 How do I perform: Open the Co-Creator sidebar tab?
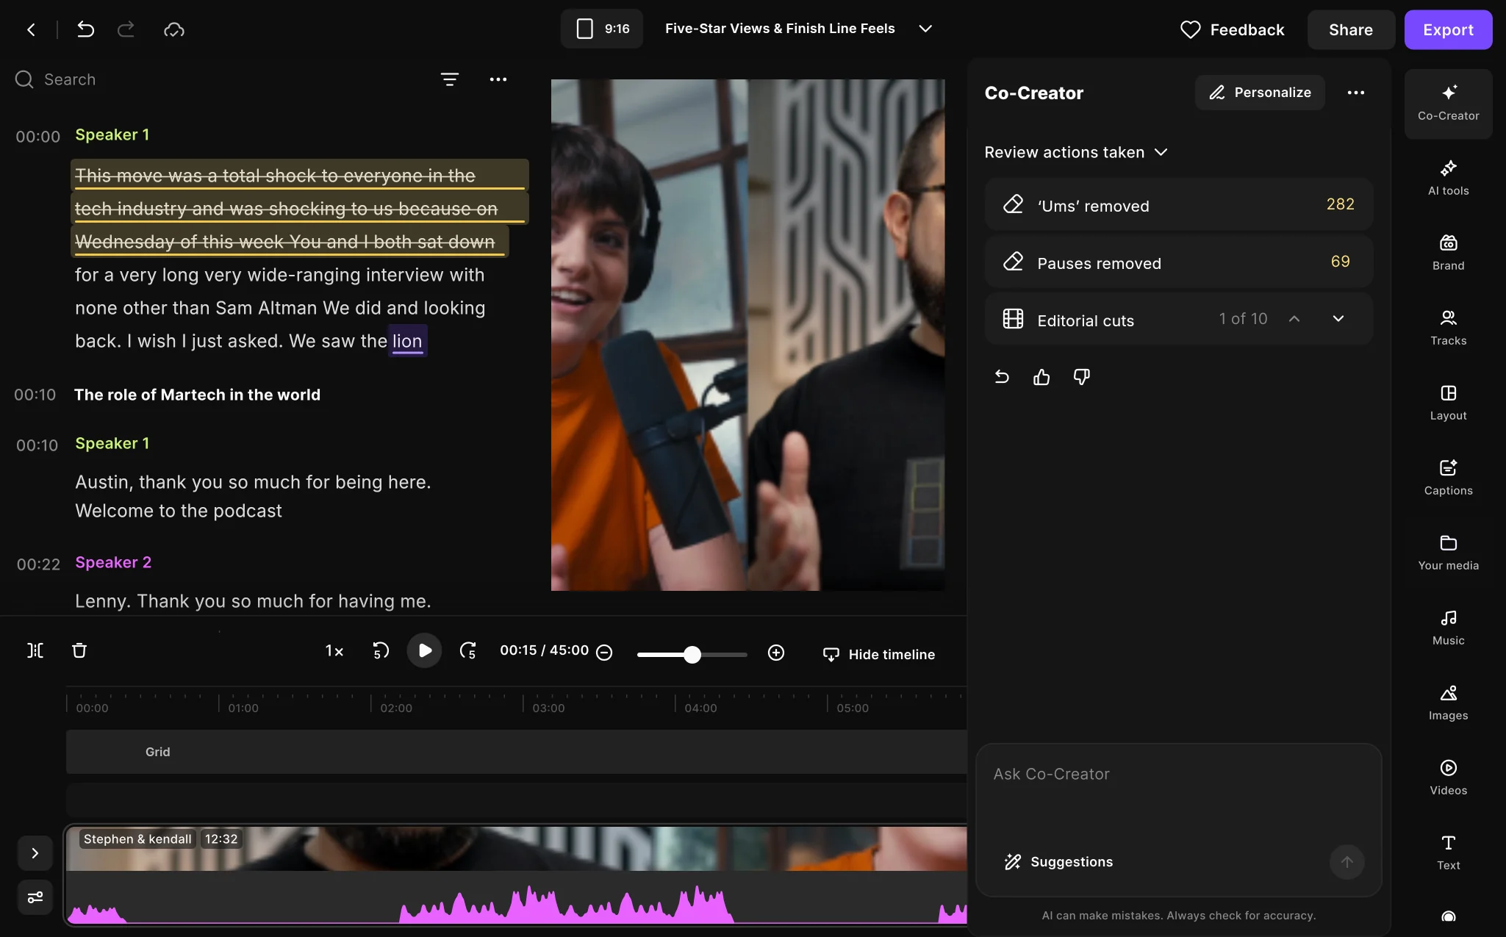[1448, 104]
